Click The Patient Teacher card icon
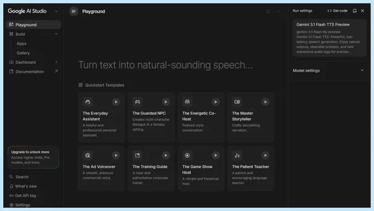This screenshot has width=374, height=211. (237, 155)
